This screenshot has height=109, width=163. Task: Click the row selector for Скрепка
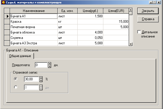pyautogui.click(x=7, y=38)
